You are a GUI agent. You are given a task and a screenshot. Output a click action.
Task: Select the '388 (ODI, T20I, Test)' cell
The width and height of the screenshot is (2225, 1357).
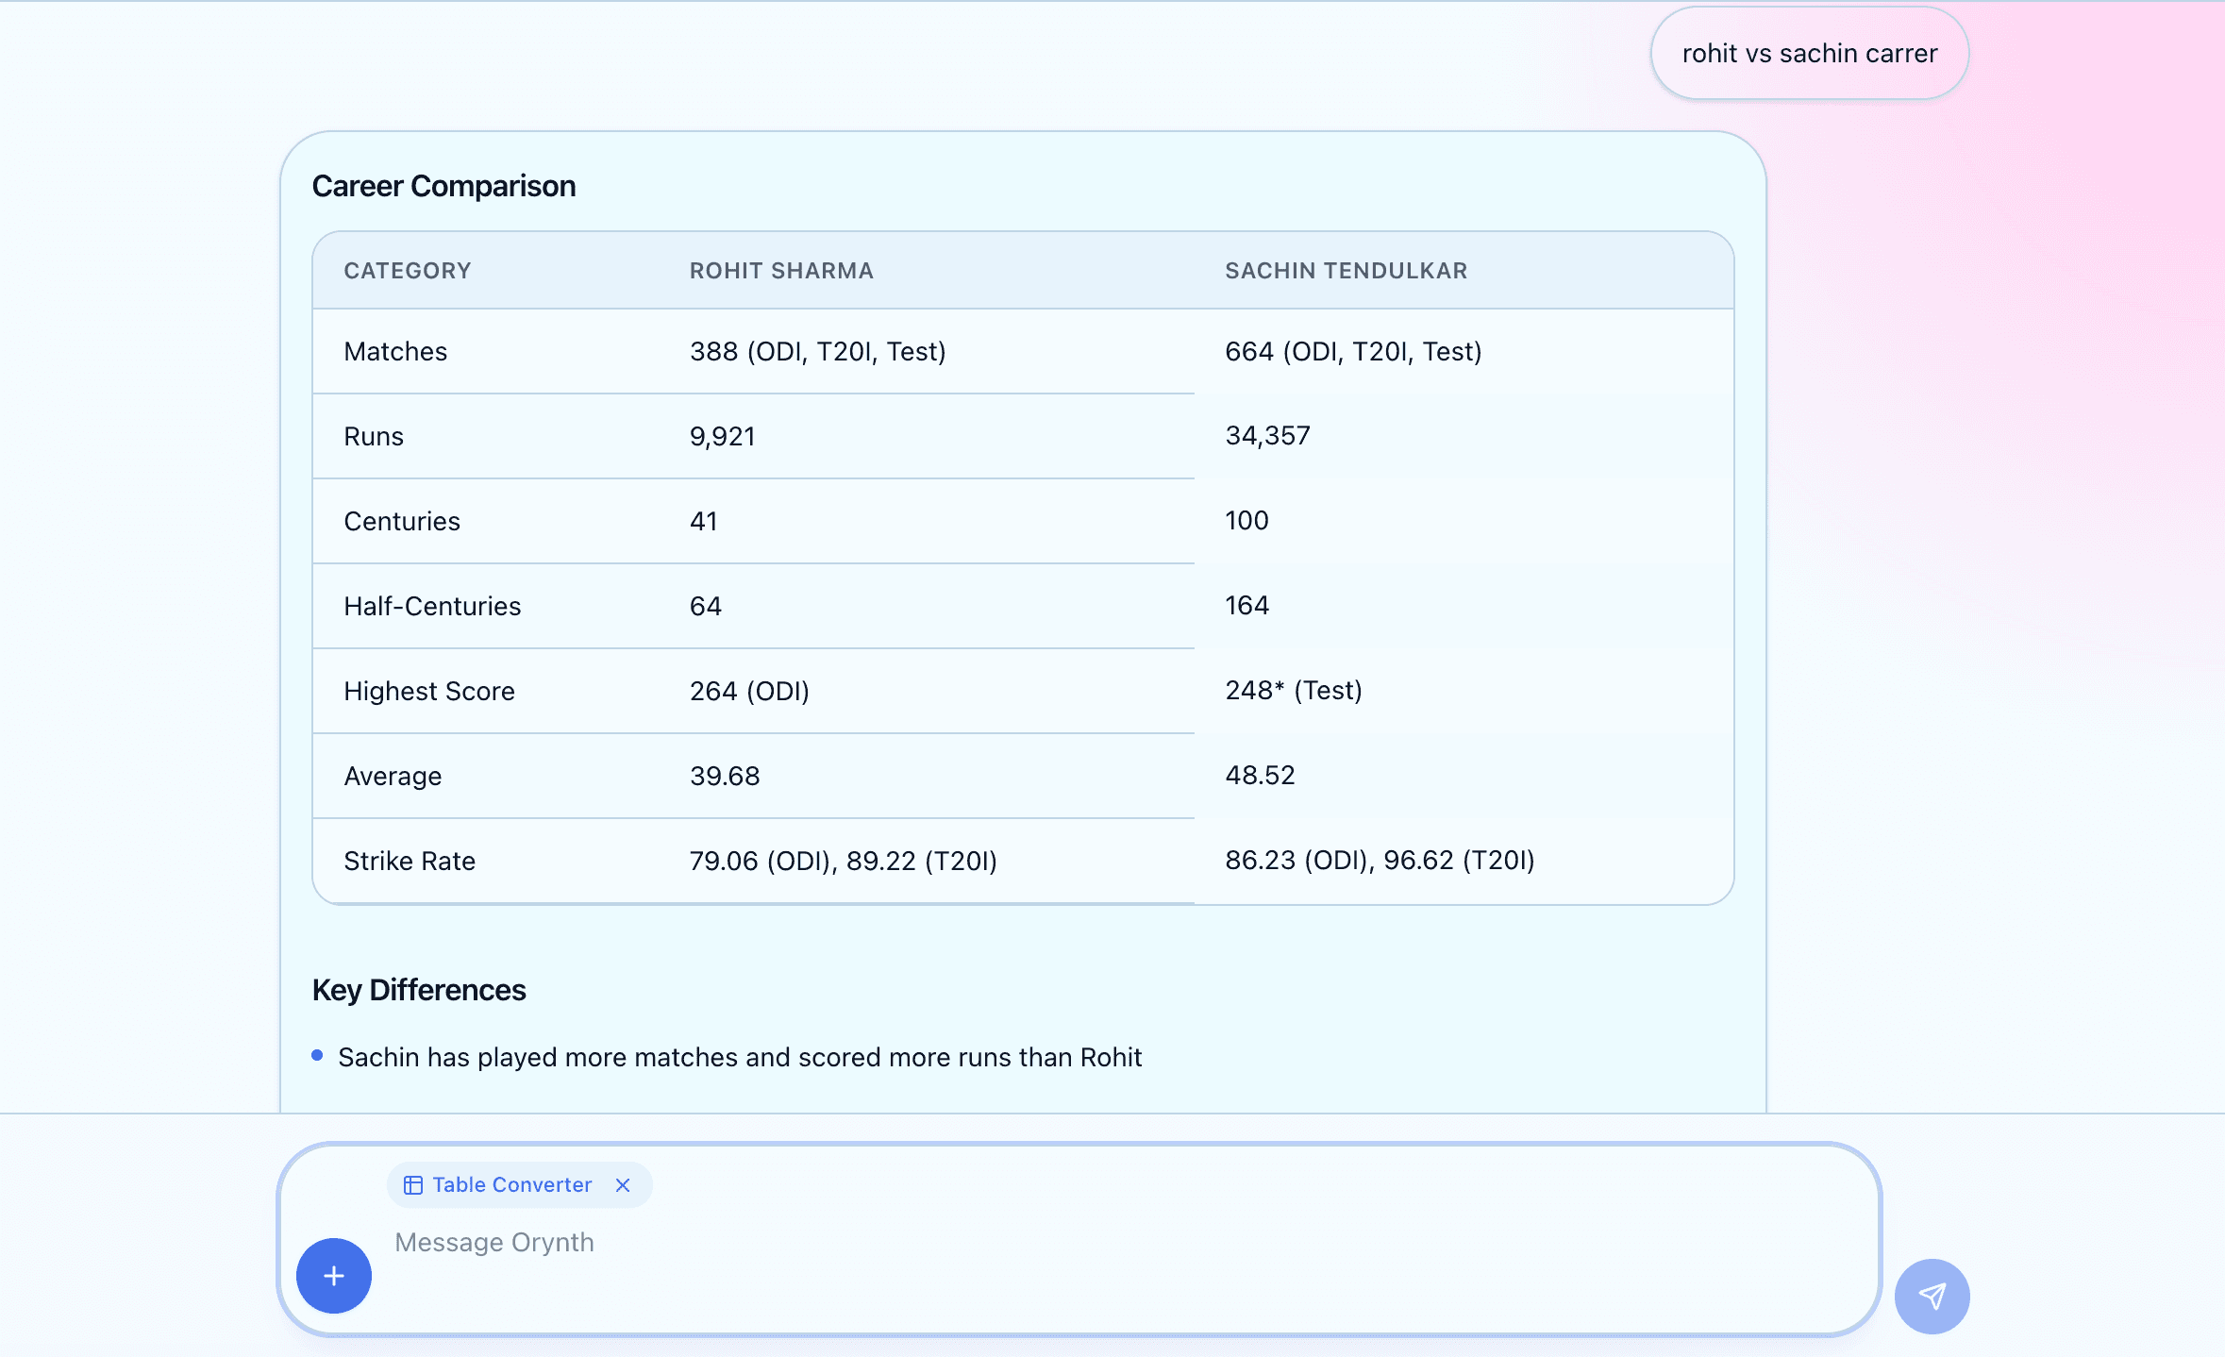(818, 351)
